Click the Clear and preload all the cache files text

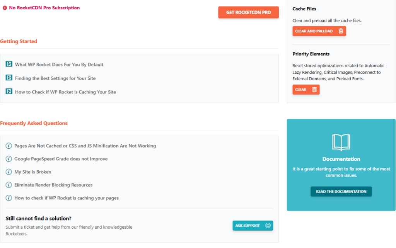(x=327, y=21)
